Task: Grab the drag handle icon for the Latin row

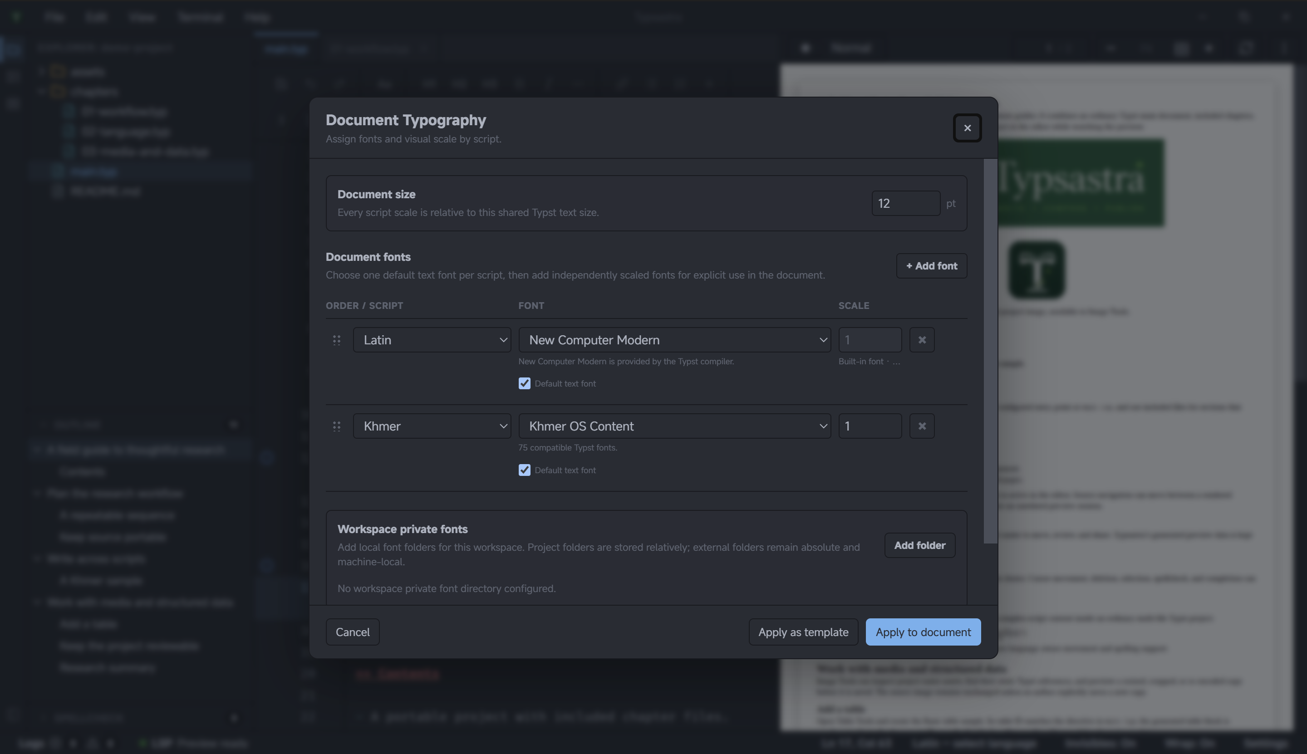Action: point(336,340)
